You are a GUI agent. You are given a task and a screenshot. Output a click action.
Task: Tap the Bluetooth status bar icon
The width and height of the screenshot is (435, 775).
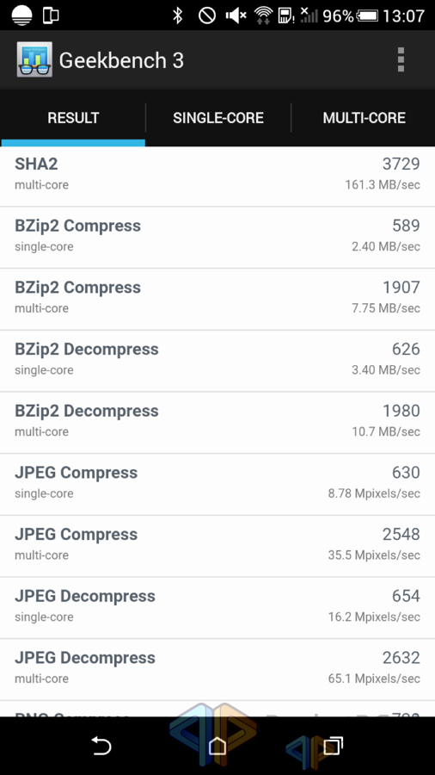(178, 15)
